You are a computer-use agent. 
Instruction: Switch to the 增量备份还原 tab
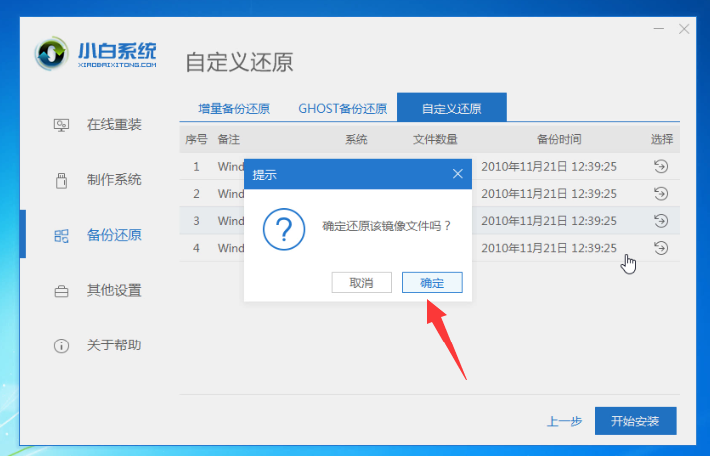pos(234,109)
